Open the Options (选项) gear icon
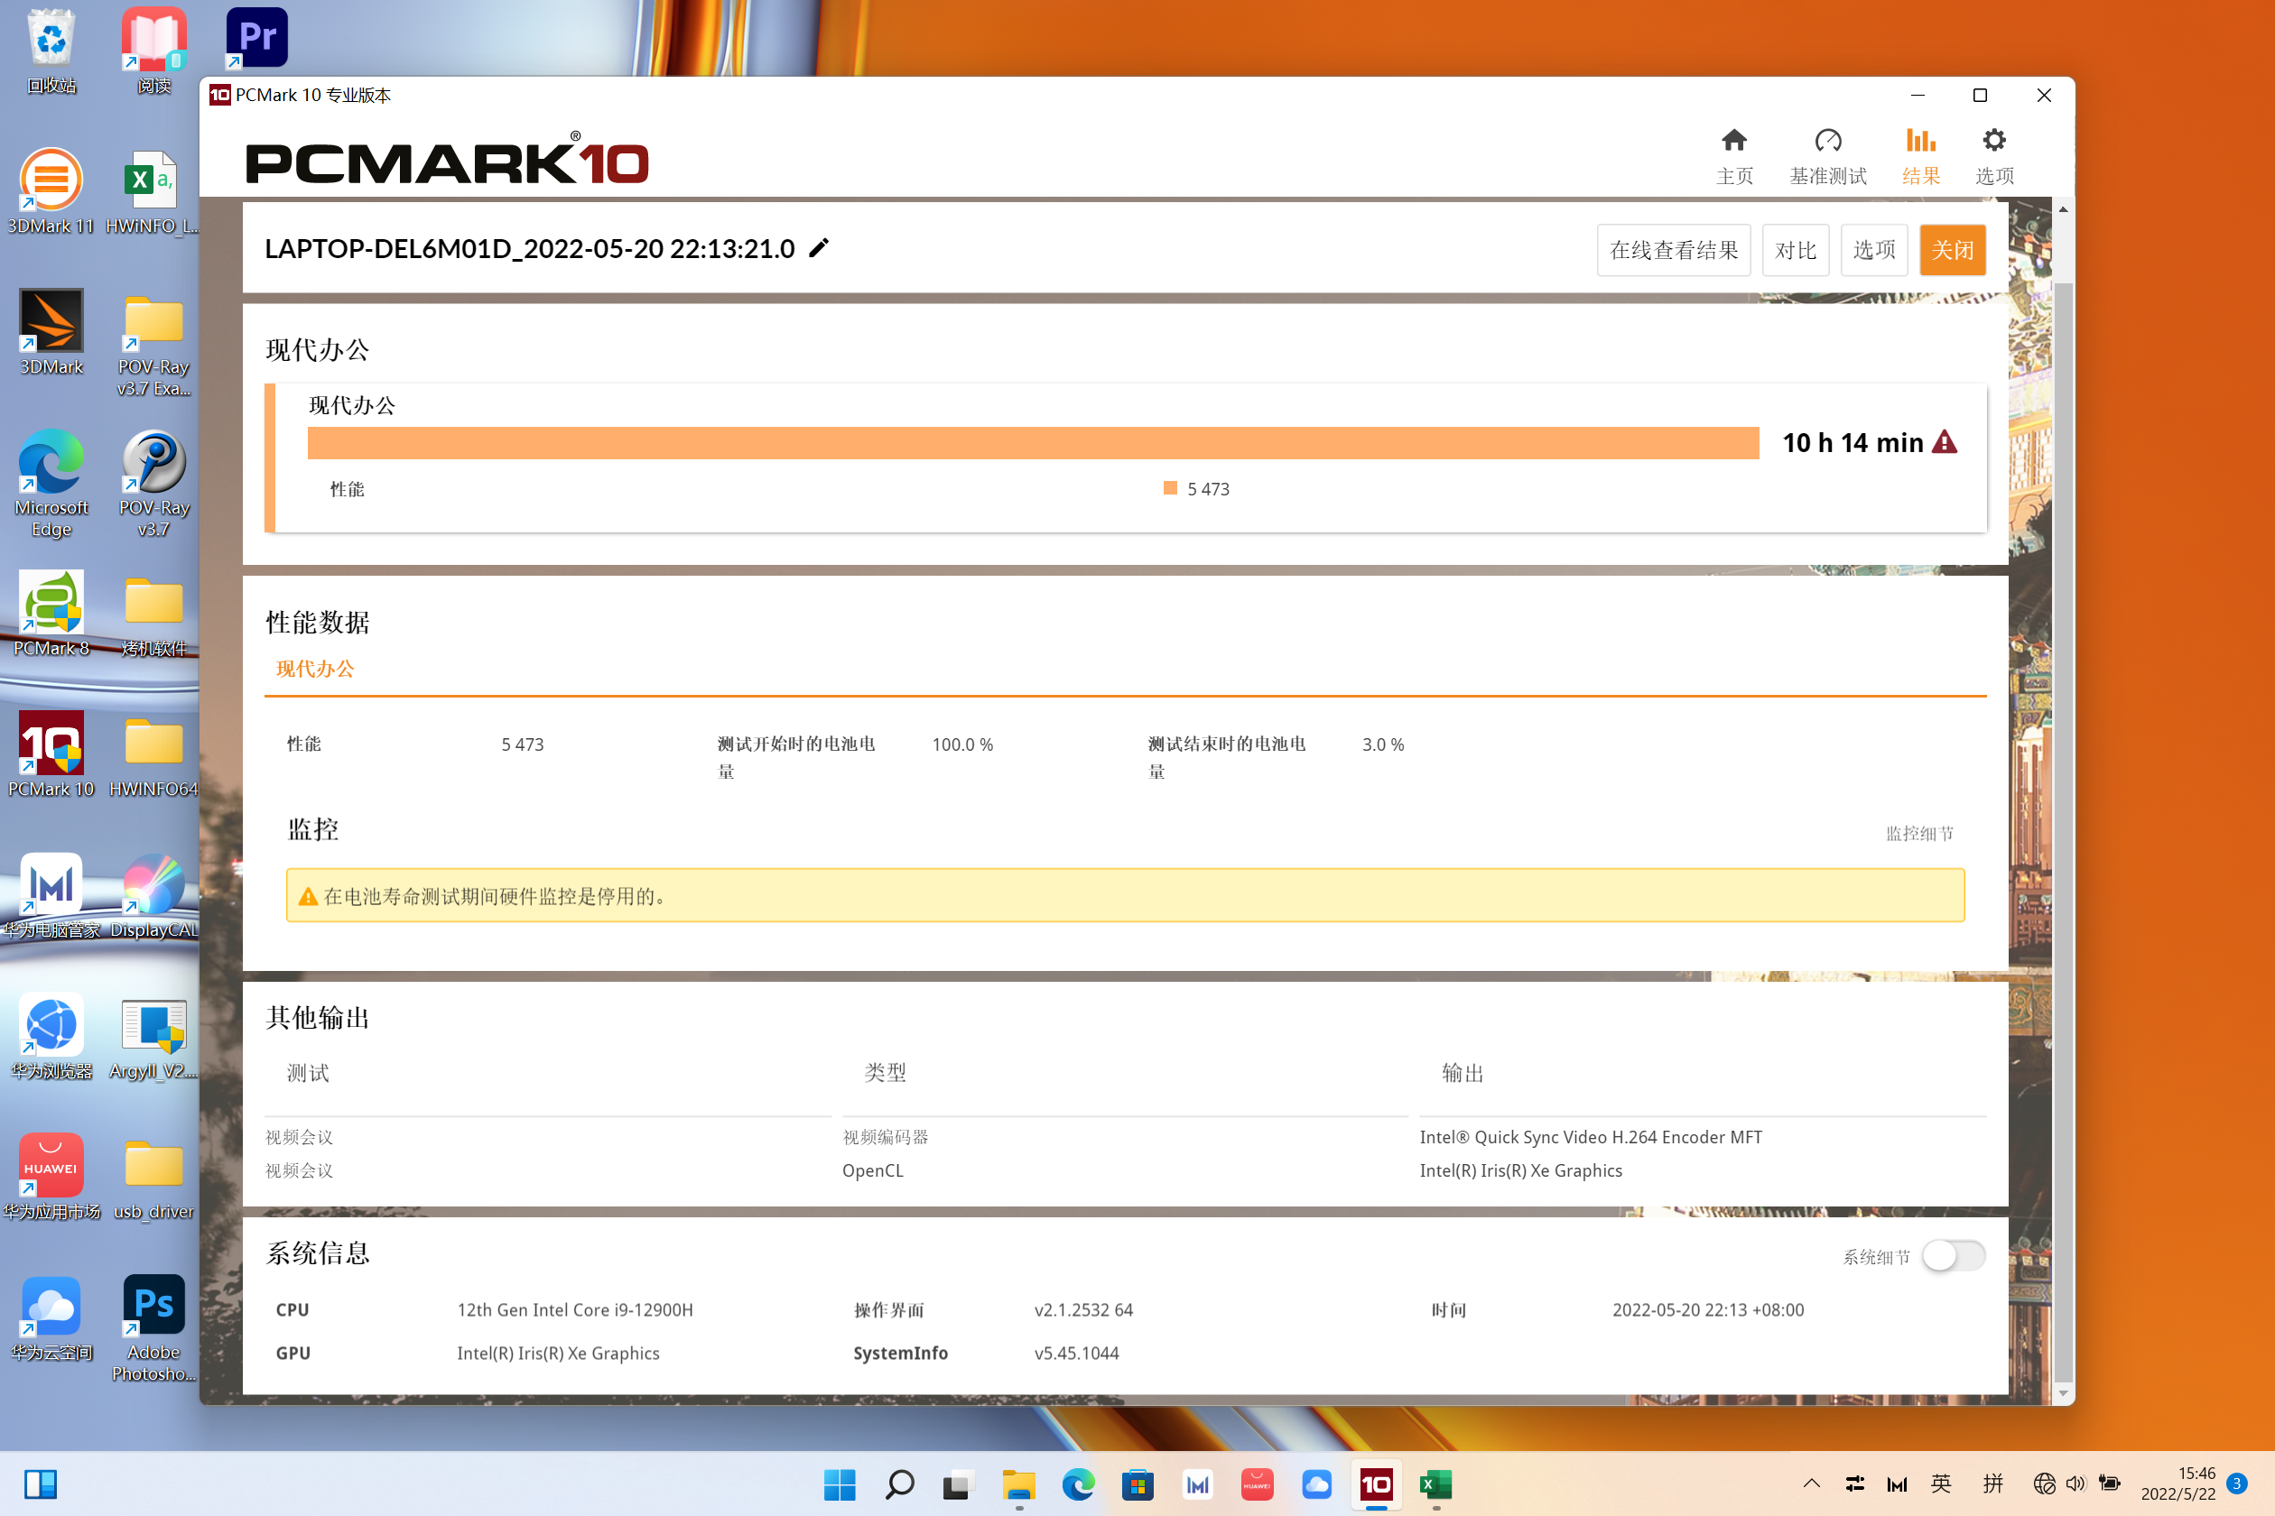Viewport: 2275px width, 1516px height. click(x=1993, y=141)
